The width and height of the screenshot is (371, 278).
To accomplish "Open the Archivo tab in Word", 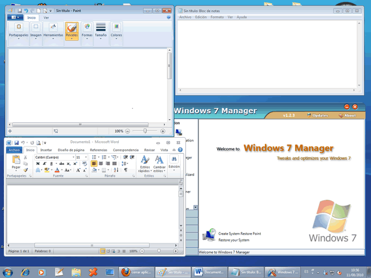I will point(14,150).
